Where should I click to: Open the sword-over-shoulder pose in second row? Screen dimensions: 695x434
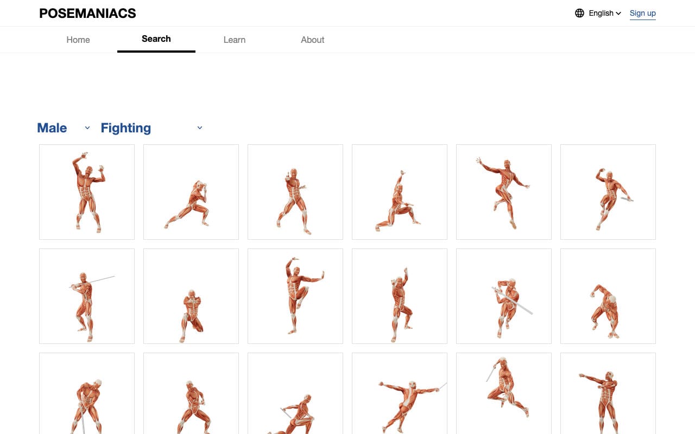(x=86, y=296)
